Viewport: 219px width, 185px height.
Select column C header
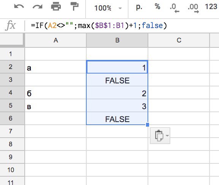click(179, 40)
